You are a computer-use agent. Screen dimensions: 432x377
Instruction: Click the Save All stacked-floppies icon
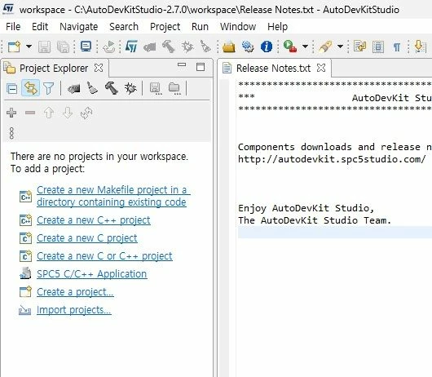coord(63,47)
